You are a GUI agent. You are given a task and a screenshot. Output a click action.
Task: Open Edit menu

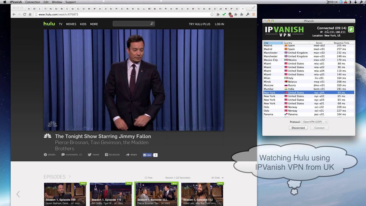[46, 2]
